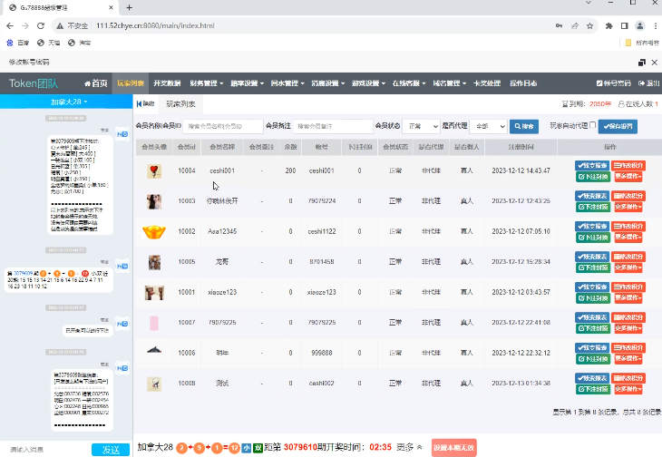Toggle the 玩家自动代理 checkbox
The height and width of the screenshot is (457, 662).
coord(593,126)
